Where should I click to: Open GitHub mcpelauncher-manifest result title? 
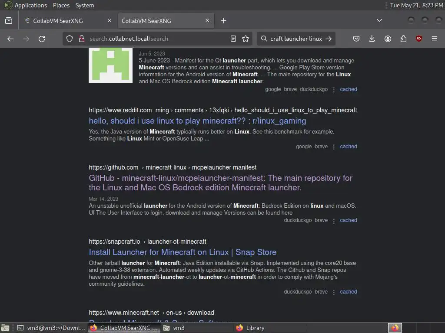pos(220,183)
